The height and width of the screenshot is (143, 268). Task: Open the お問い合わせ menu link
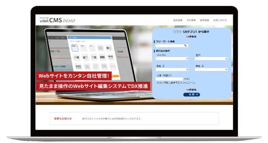coord(220,20)
